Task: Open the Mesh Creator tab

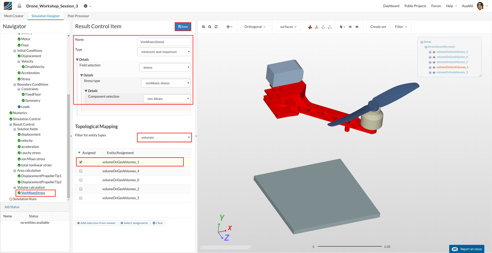Action: (x=14, y=16)
